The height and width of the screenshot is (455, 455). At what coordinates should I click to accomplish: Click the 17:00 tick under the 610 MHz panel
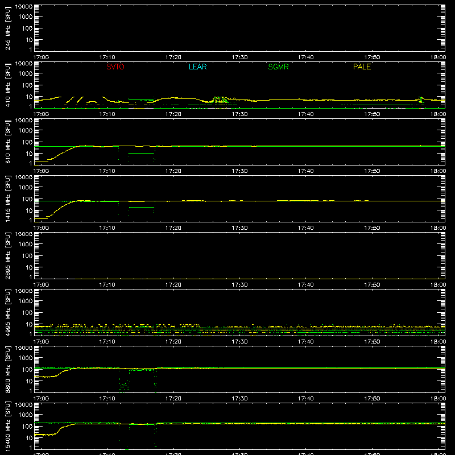(41, 171)
